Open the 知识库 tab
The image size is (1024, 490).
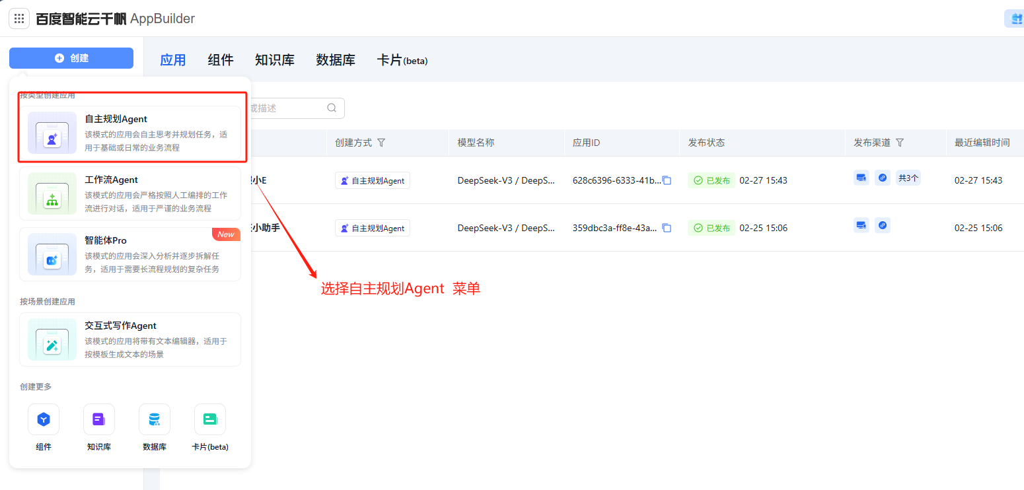tap(275, 60)
